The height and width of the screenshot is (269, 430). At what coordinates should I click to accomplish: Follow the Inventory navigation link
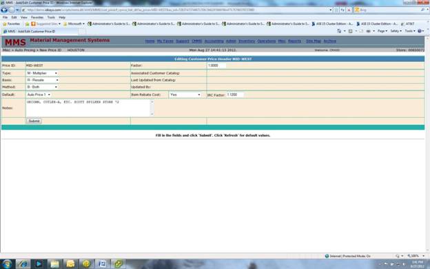pos(247,41)
